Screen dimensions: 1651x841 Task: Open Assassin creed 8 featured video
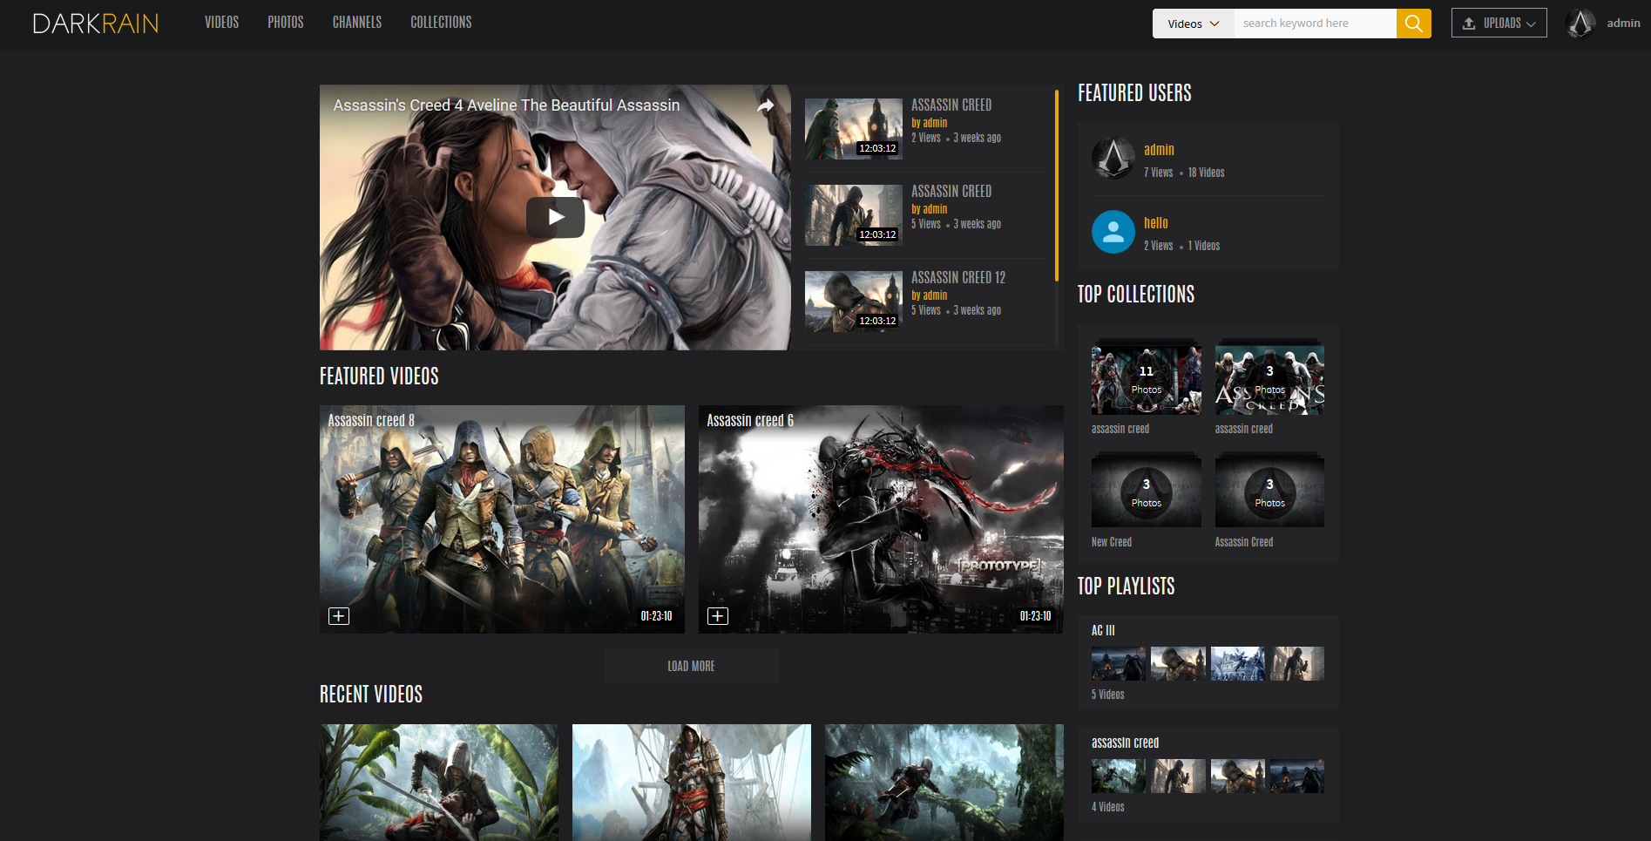pyautogui.click(x=502, y=519)
